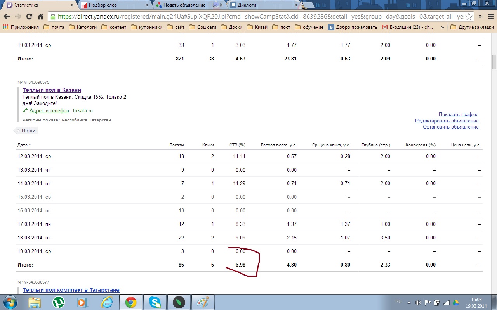Select the date cell 18.03.2014, вт

34,238
